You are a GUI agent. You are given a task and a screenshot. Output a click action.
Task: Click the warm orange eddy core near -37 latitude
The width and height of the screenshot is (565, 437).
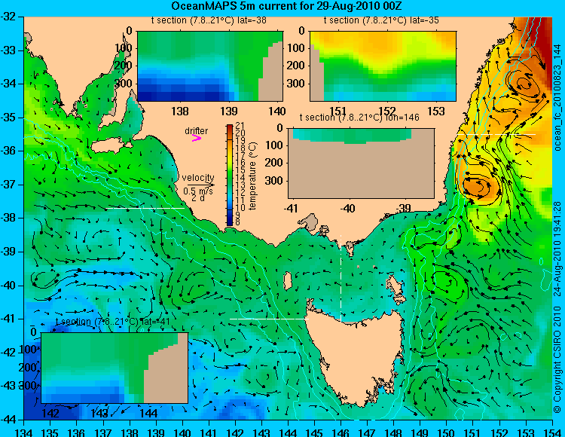pos(478,187)
